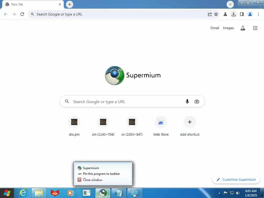Open a new tab with plus button
This screenshot has width=264, height=198.
point(70,4)
